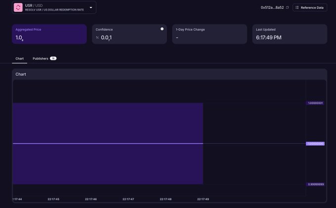The width and height of the screenshot is (336, 208).
Task: Click the 0.99999999 lower axis label
Action: (x=315, y=184)
